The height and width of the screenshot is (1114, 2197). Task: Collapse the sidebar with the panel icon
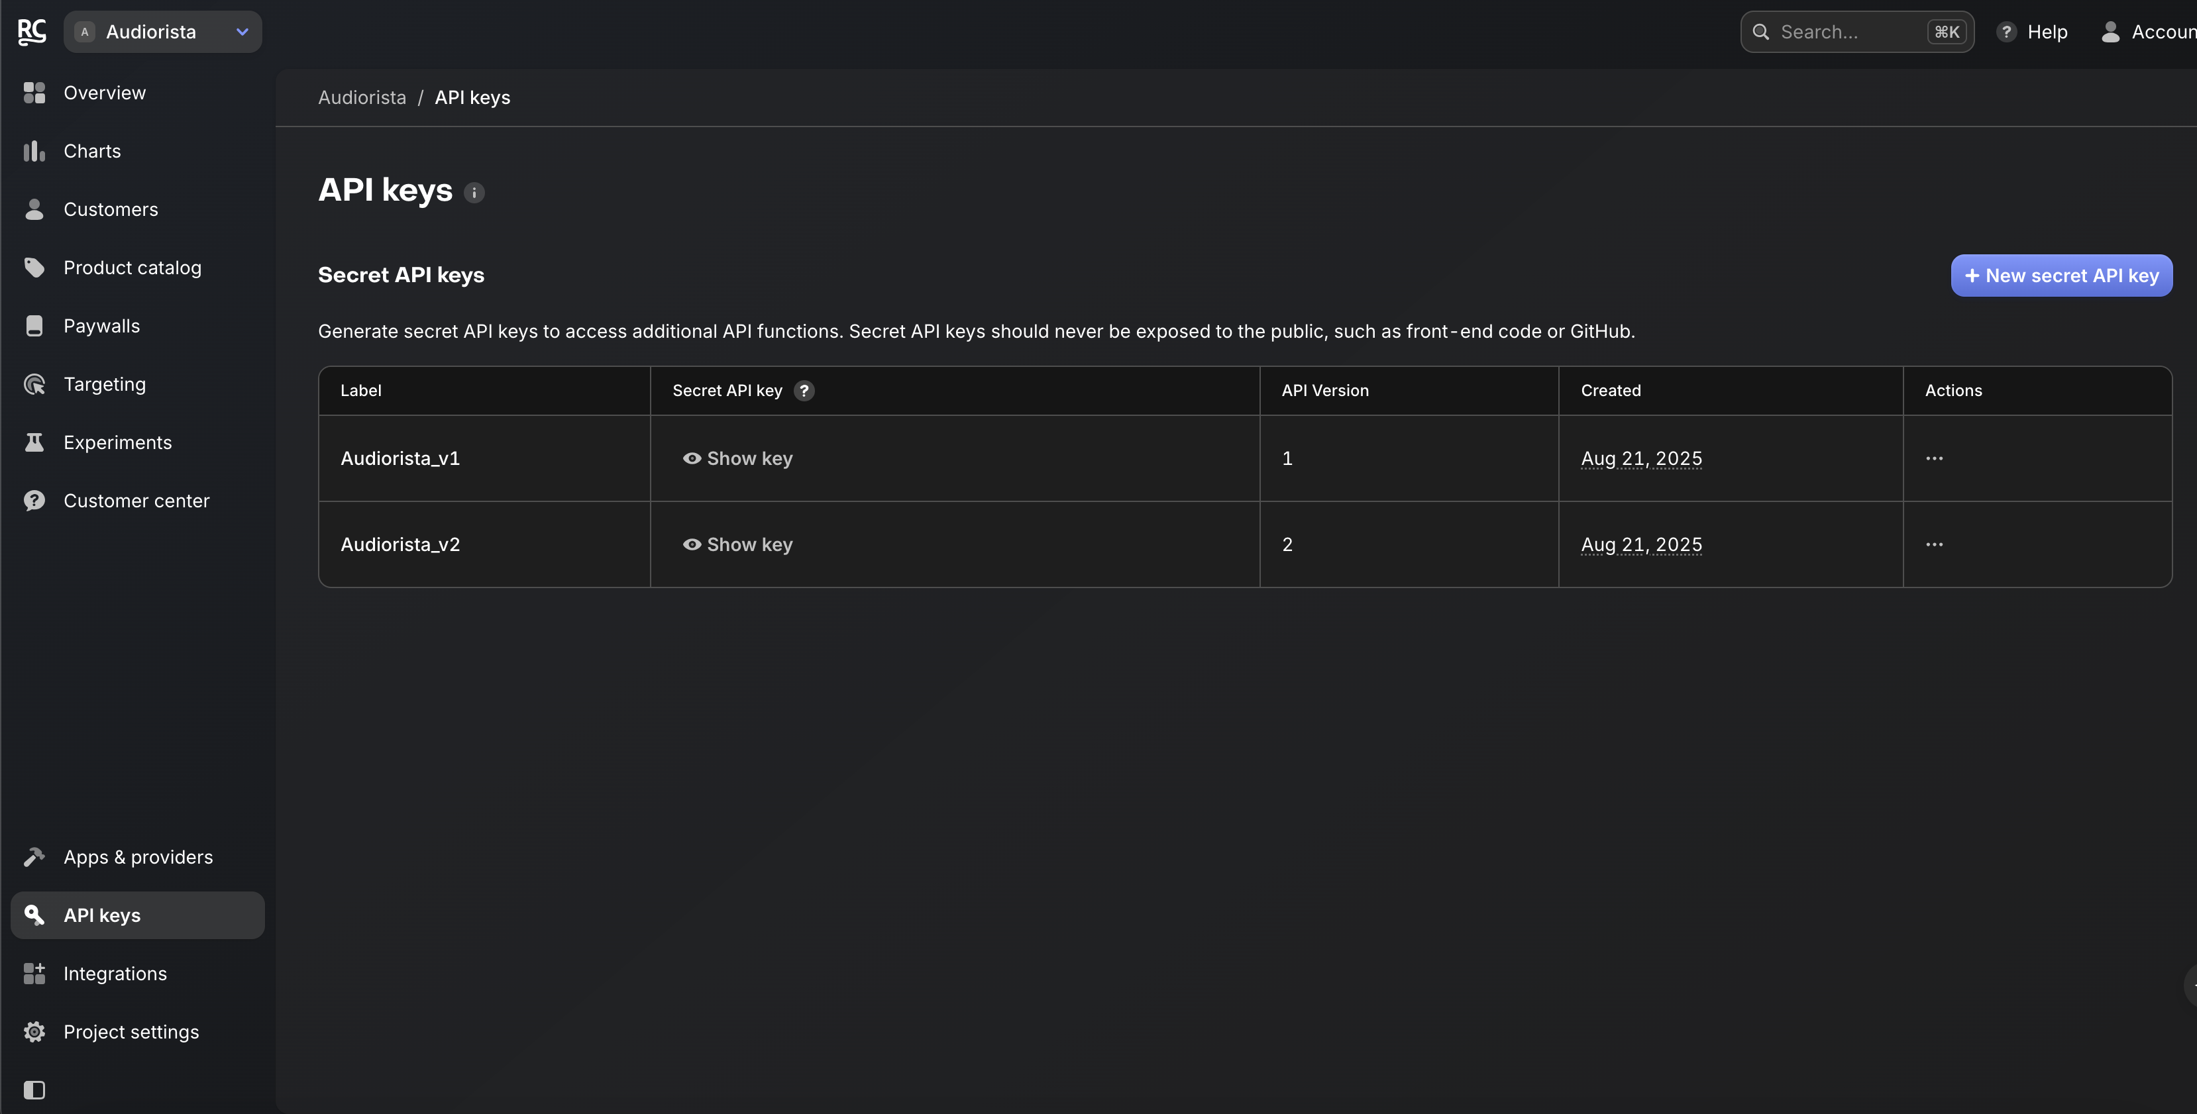click(x=34, y=1089)
